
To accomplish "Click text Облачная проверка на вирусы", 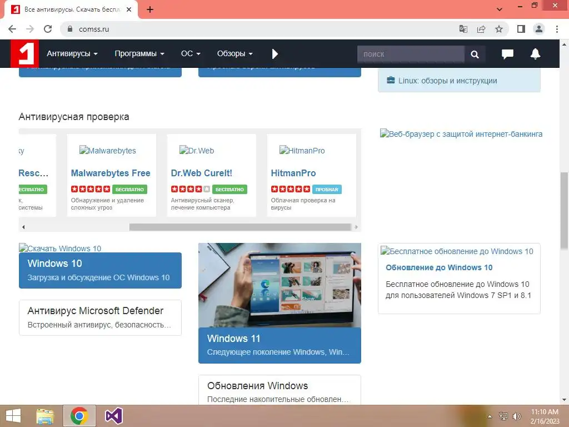I will pyautogui.click(x=303, y=203).
